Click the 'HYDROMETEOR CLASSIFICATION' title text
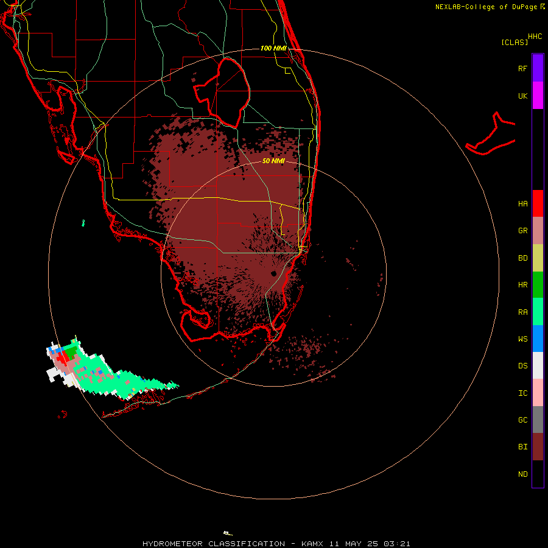Viewport: 548px width, 548px height. (x=214, y=544)
